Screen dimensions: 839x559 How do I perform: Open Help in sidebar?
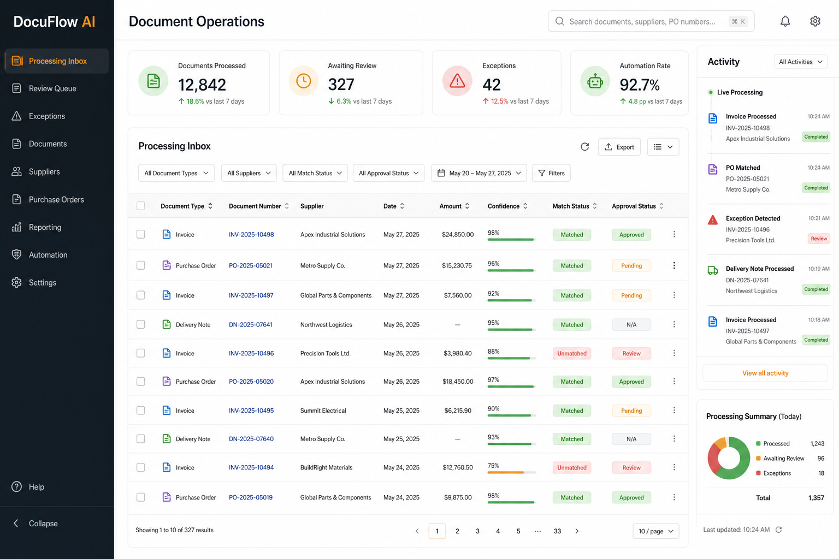tap(57, 487)
